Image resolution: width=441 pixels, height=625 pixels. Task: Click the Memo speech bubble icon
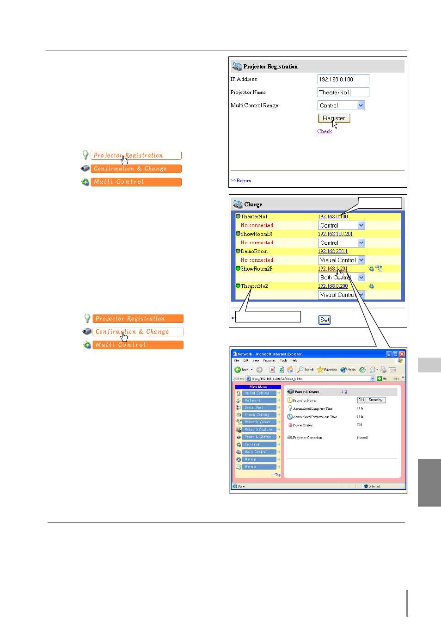239,467
